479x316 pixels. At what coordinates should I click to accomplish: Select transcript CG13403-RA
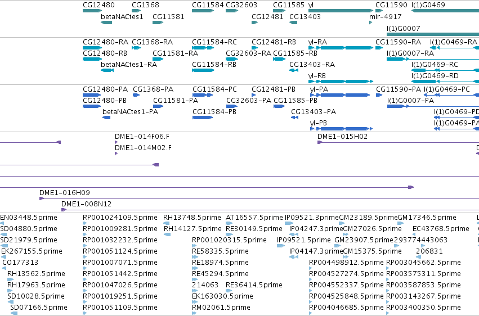tap(294, 70)
